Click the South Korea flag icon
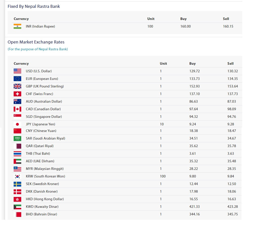The width and height of the screenshot is (268, 225). [17, 176]
